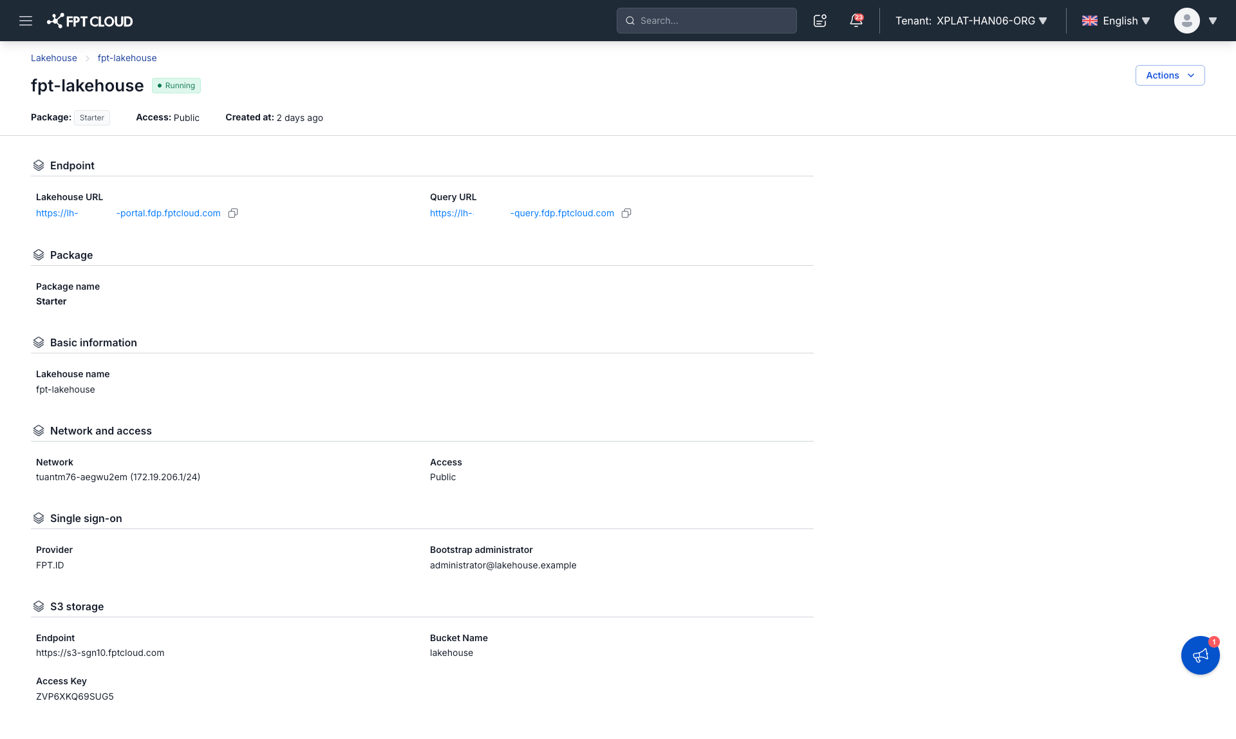This screenshot has height=739, width=1236.
Task: Open the task list icon beside search
Action: [820, 21]
